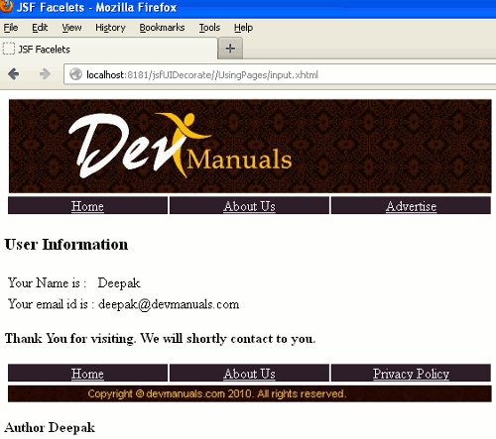Select the JSF Facelets tab
496x439 pixels.
[x=108, y=49]
